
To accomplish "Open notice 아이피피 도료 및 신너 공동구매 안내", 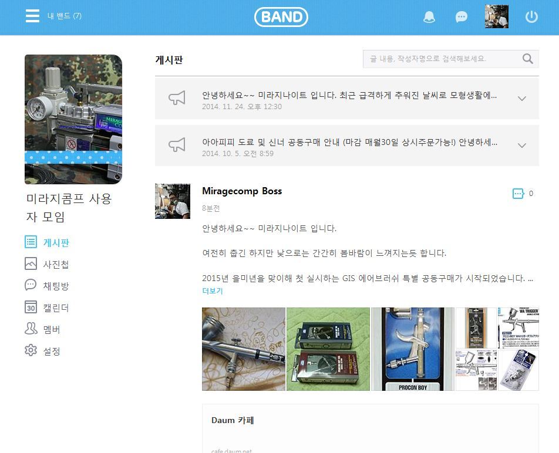I will pos(350,142).
